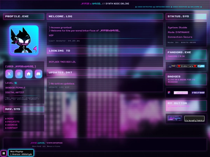The height and width of the screenshot is (157, 210).
Task: Click the light blue fandom badge after Undertale
Action: pos(201,66)
